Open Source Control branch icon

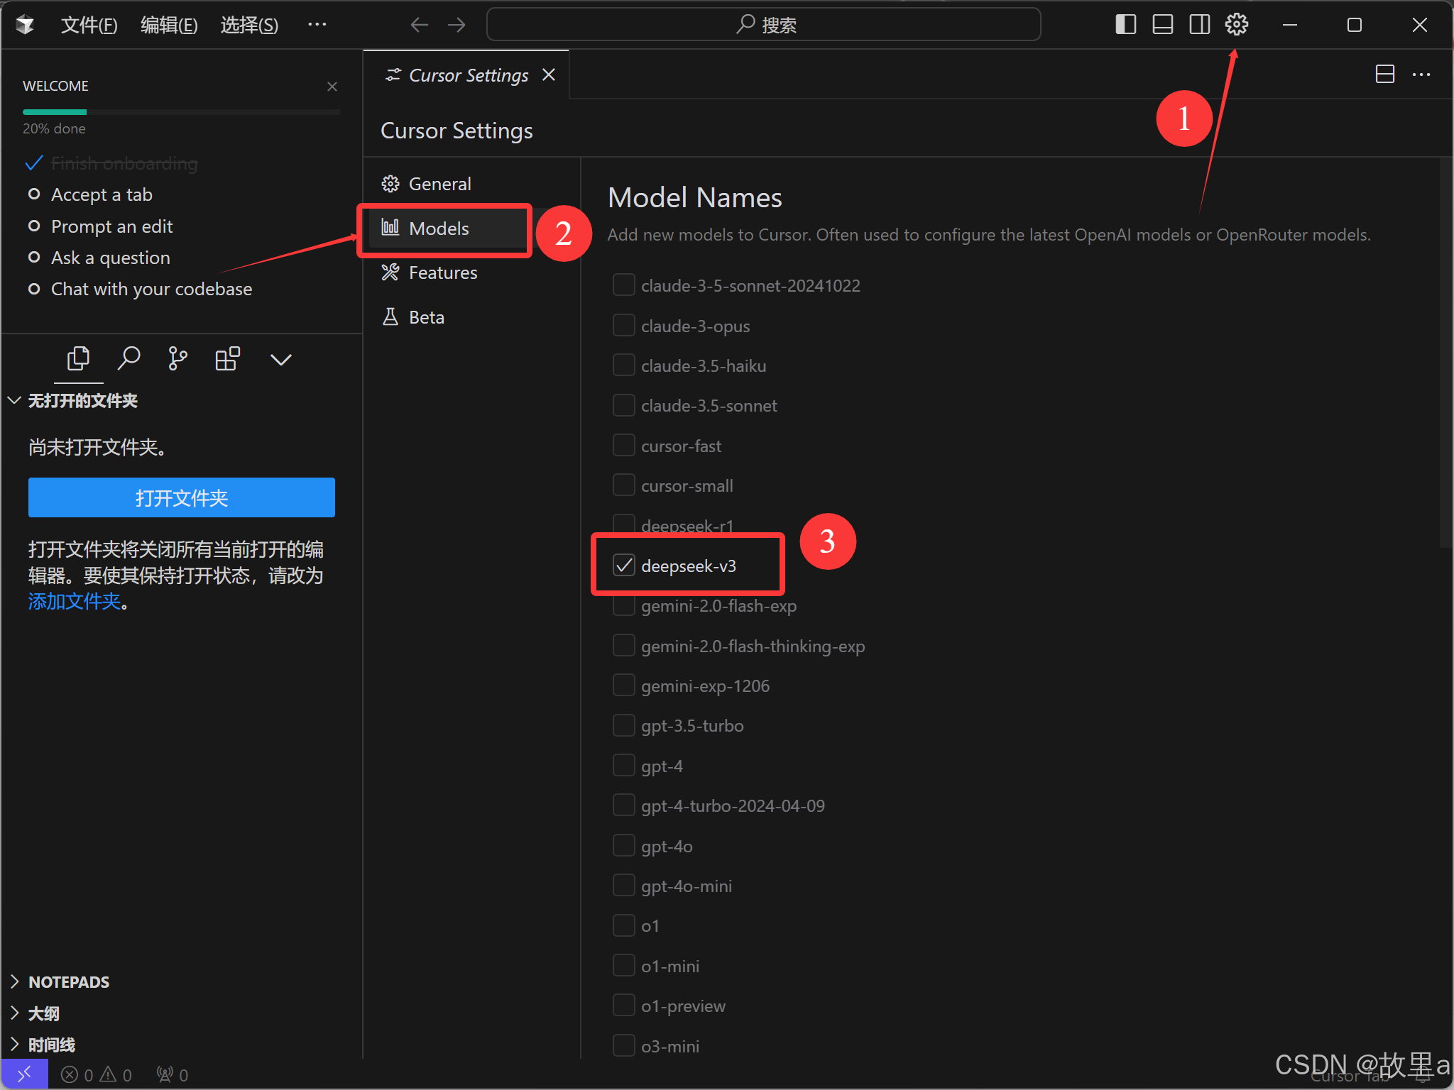click(177, 359)
